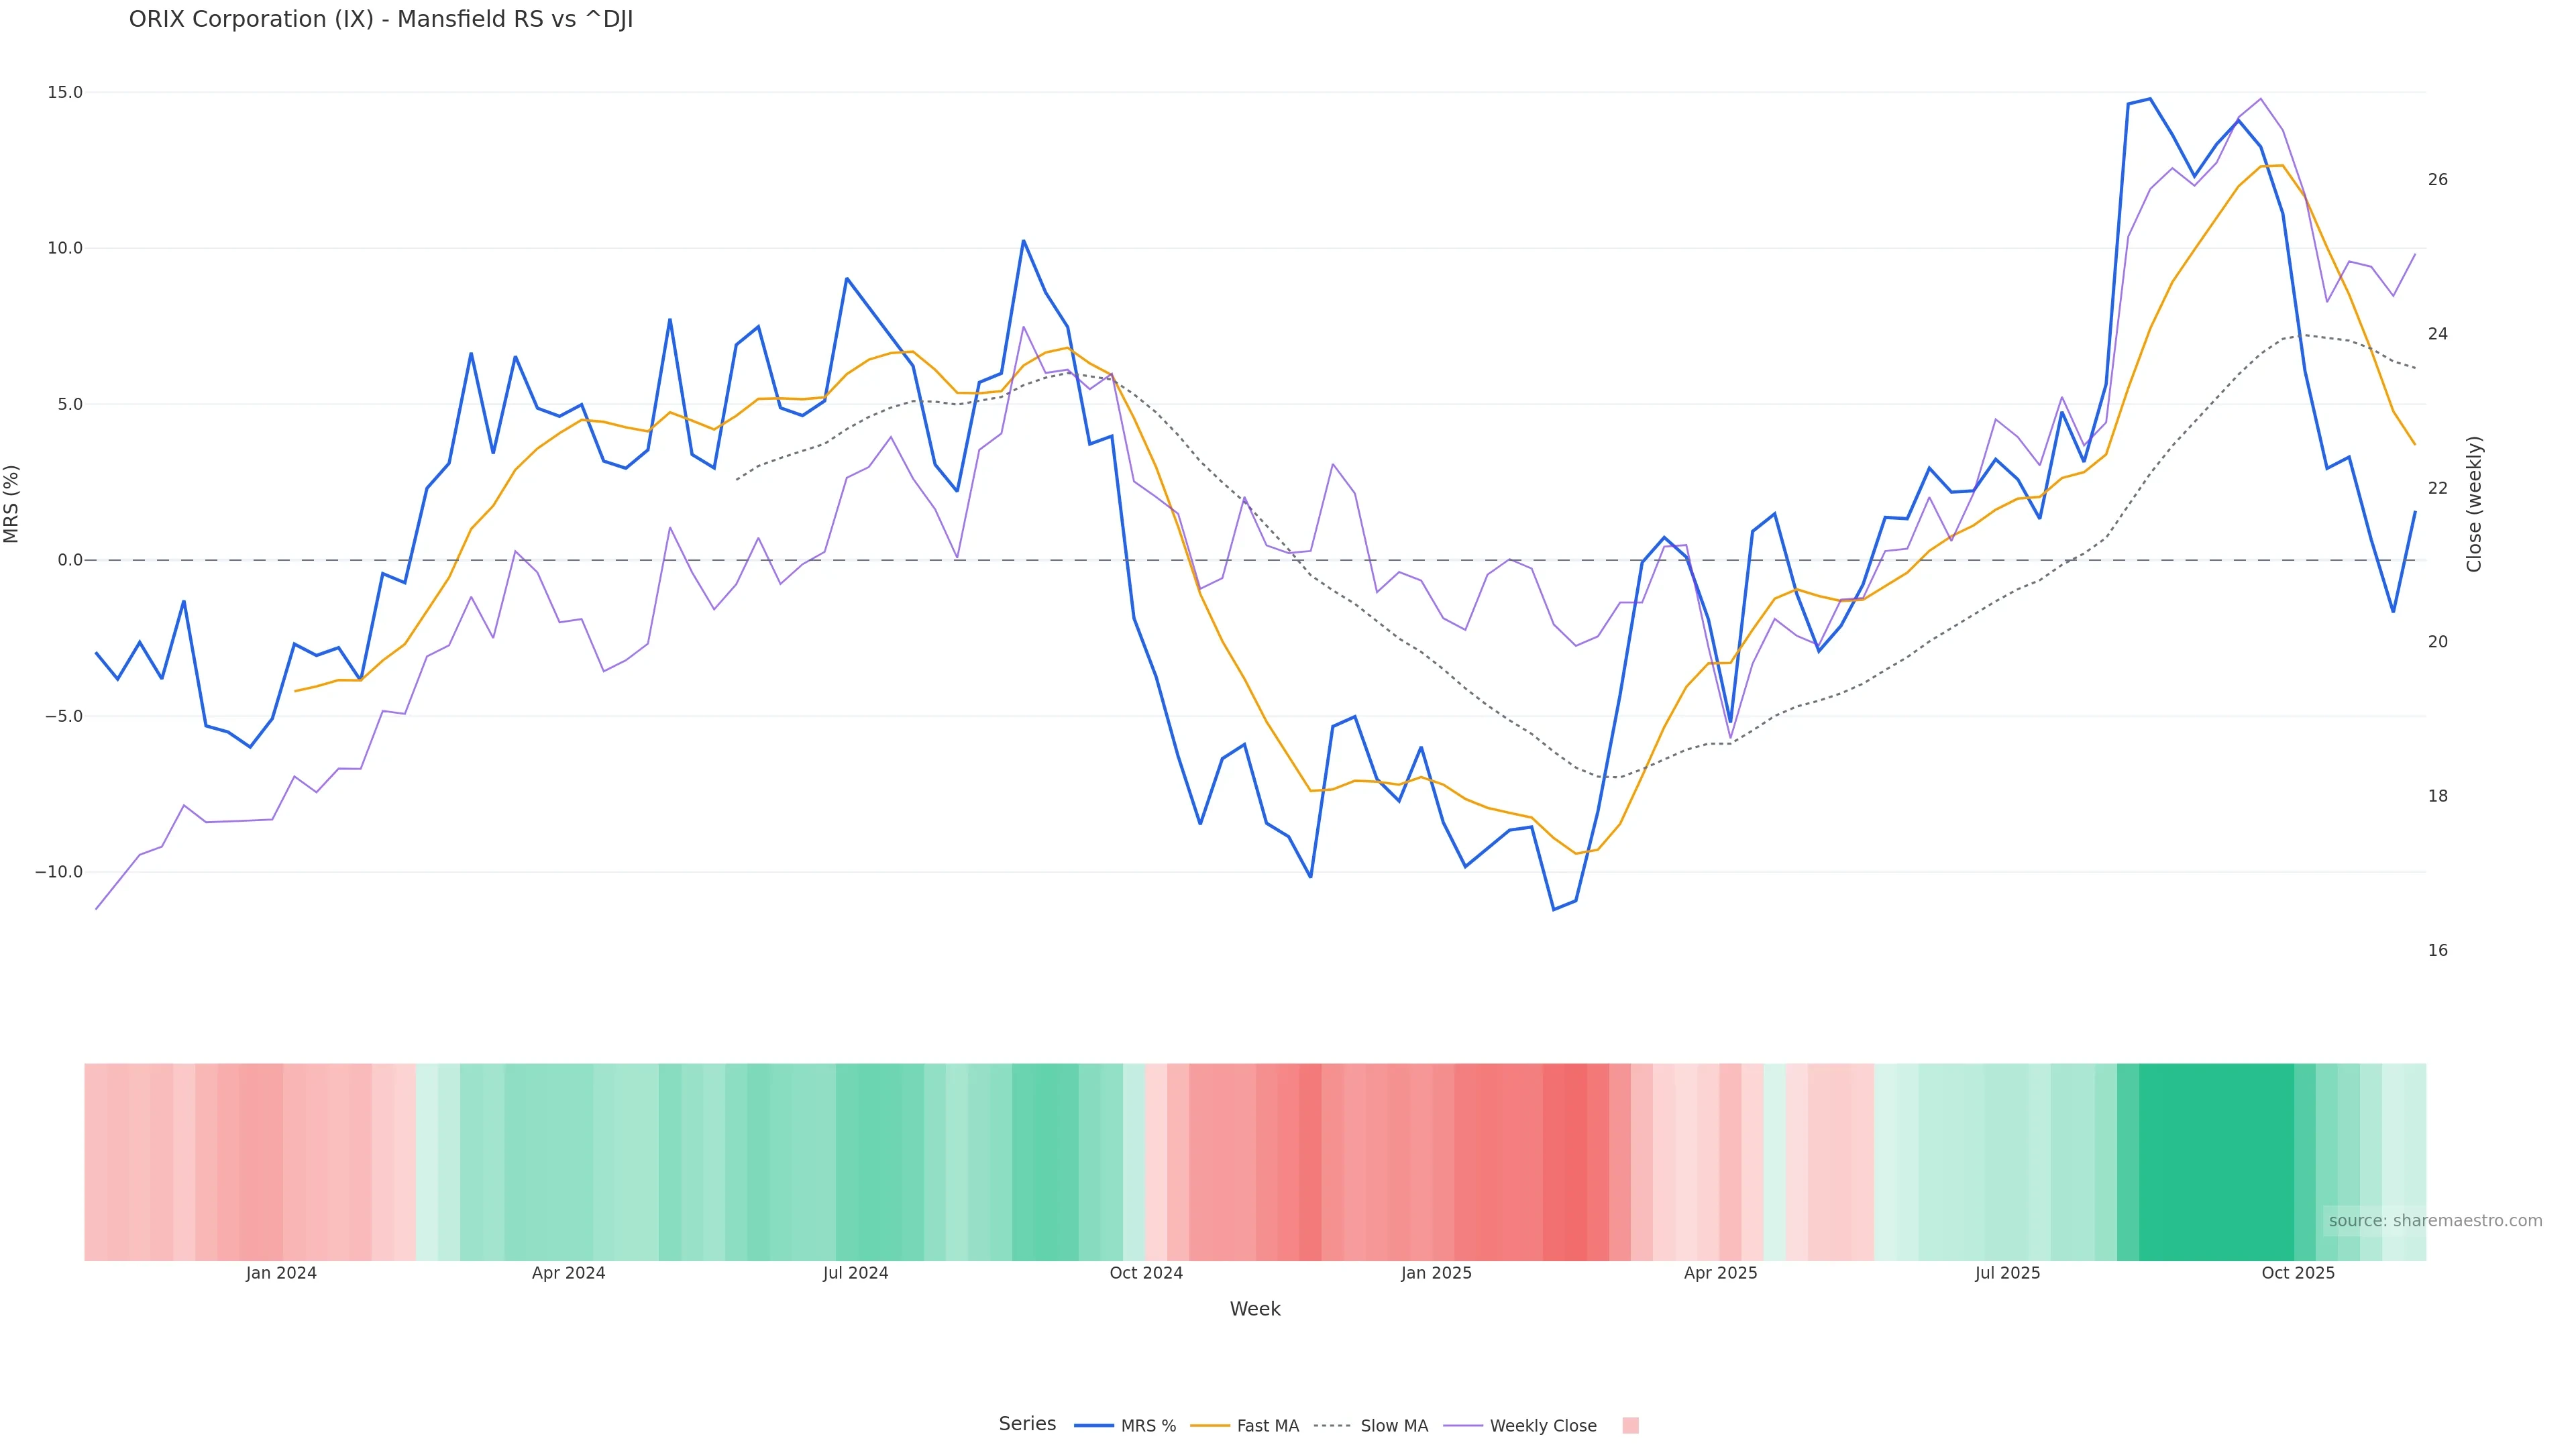The image size is (2576, 1449).
Task: Select the Oct 2024 x-axis tick label
Action: tap(1146, 1273)
